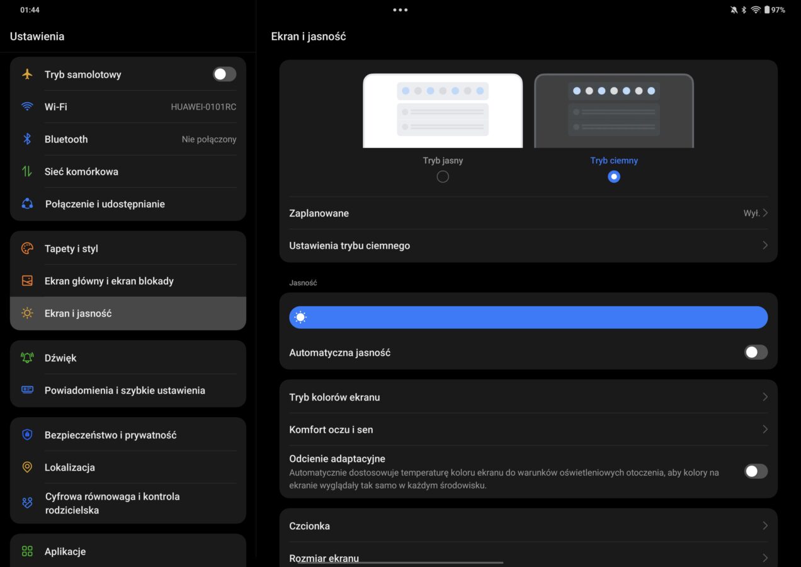Click the 01:44 clock
This screenshot has height=567, width=801.
pos(29,10)
